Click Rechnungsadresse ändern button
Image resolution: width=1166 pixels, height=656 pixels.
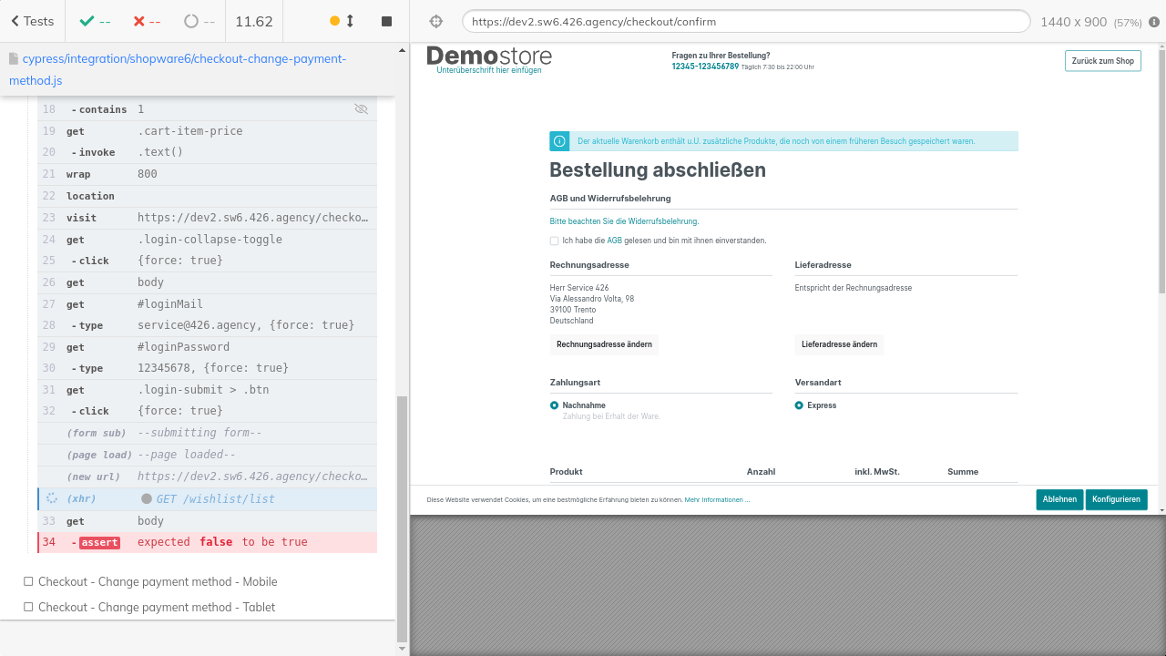click(x=604, y=344)
